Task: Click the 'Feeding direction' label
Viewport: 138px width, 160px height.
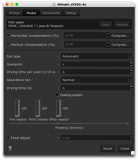Action: click(69, 128)
